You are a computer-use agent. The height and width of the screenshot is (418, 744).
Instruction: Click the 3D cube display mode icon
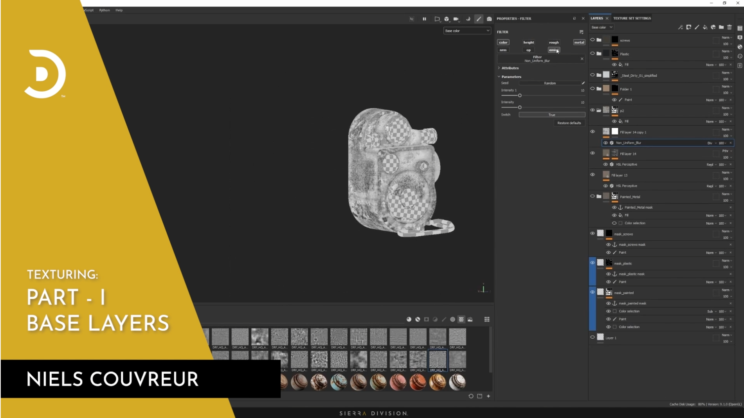(x=447, y=19)
